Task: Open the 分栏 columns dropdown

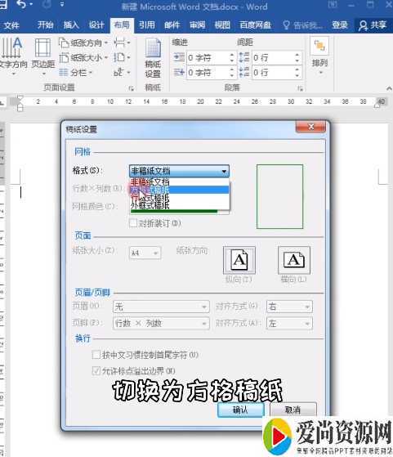Action: tap(76, 72)
